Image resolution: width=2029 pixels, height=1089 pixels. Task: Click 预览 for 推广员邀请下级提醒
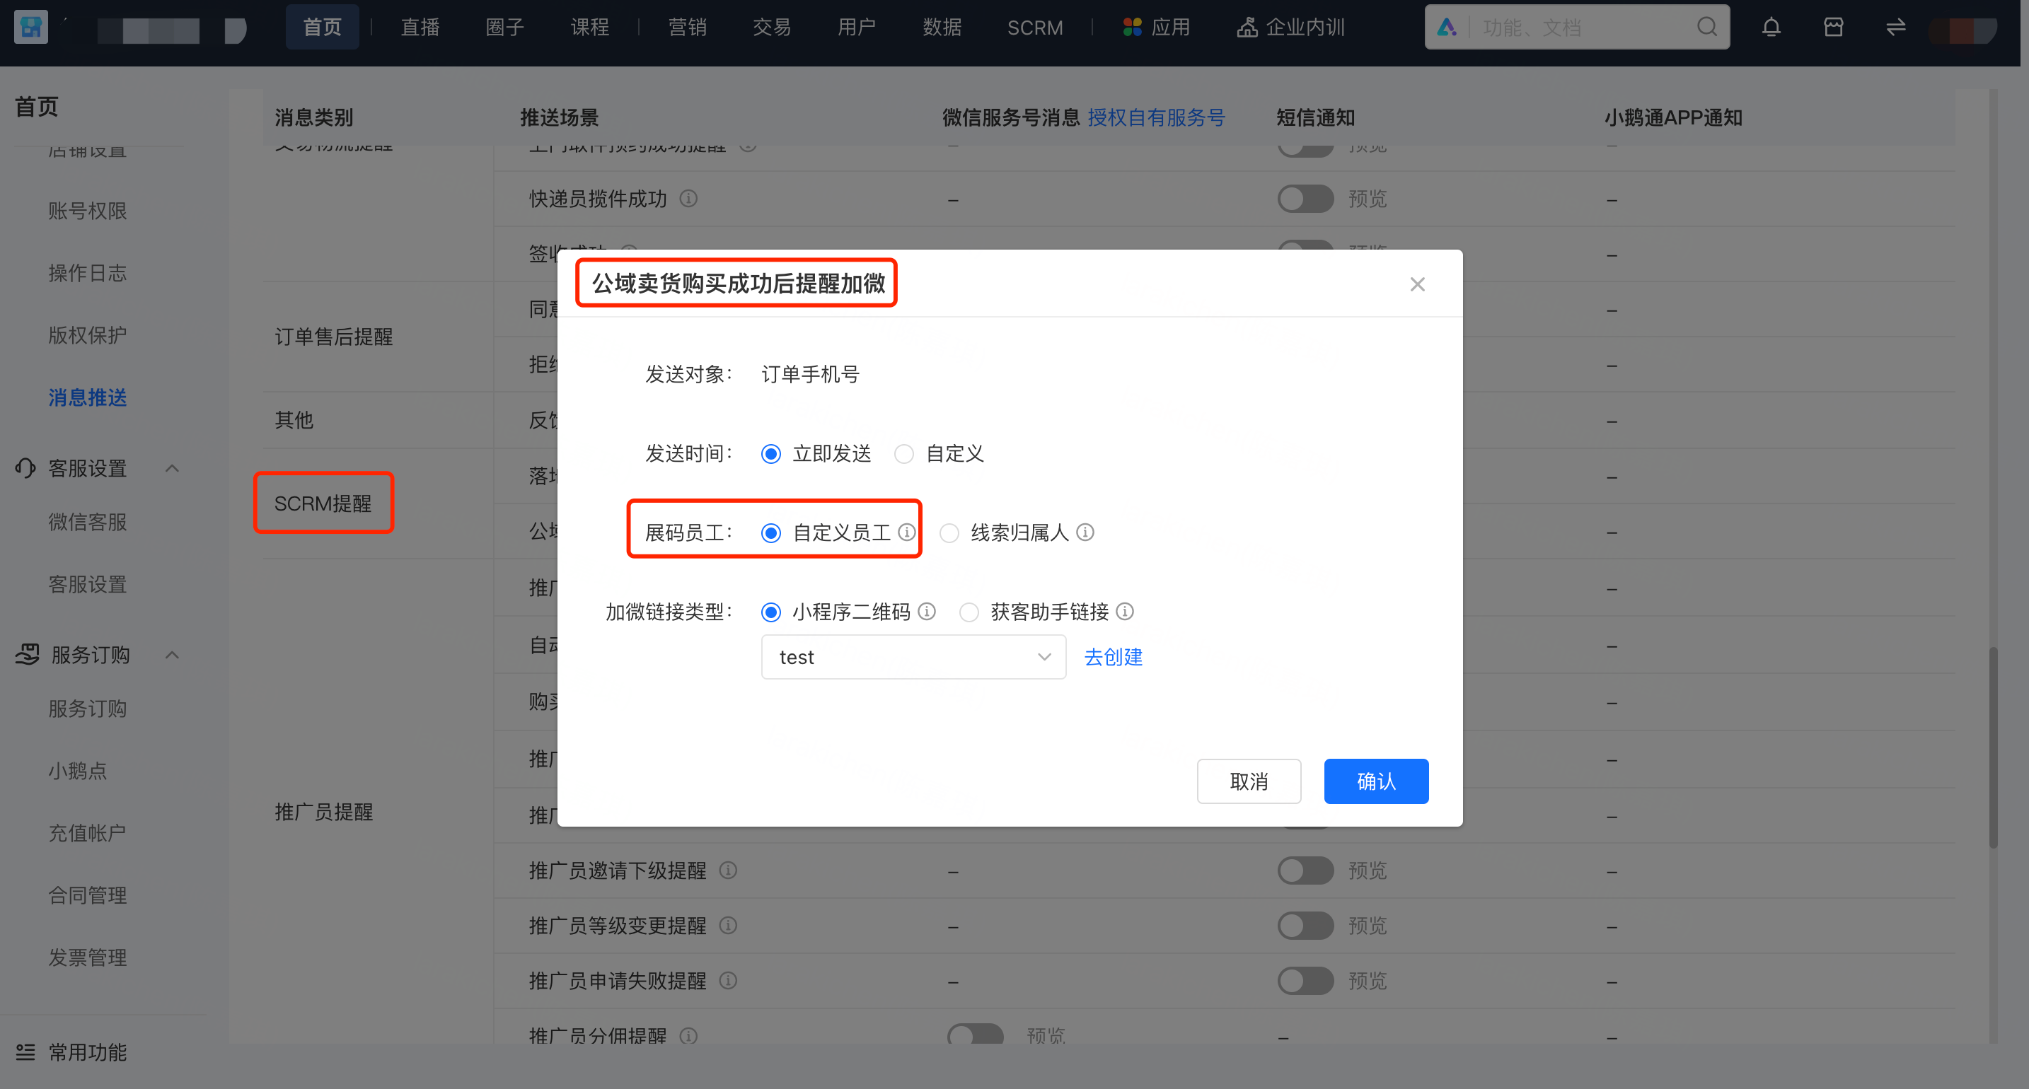pos(1368,870)
